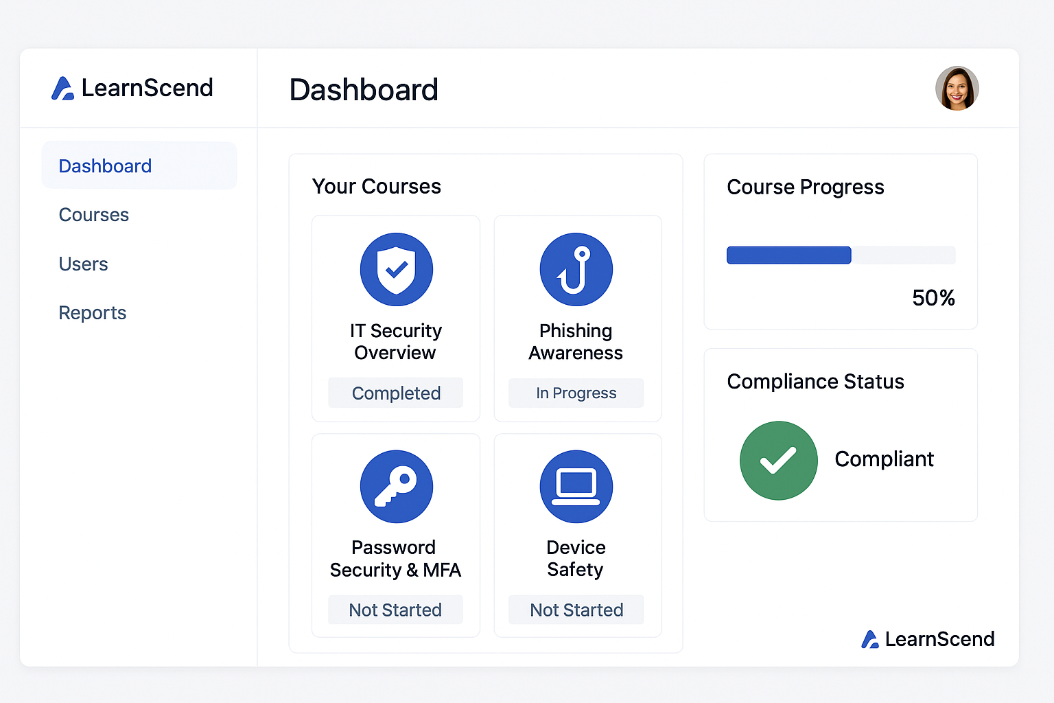Image resolution: width=1054 pixels, height=703 pixels.
Task: Select the Users sidebar item
Action: coord(83,264)
